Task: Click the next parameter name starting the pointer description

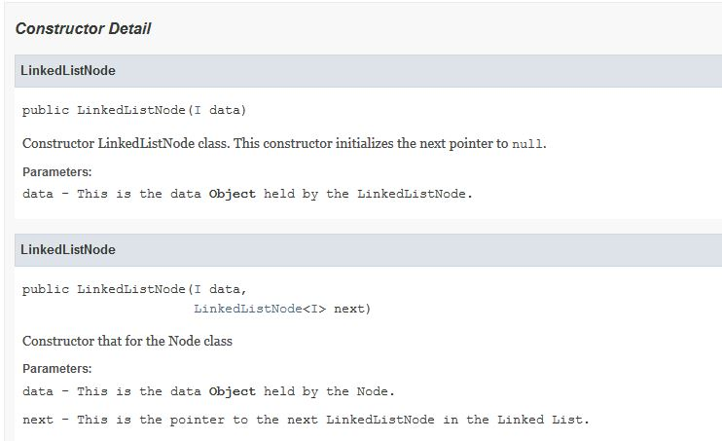Action: 38,420
